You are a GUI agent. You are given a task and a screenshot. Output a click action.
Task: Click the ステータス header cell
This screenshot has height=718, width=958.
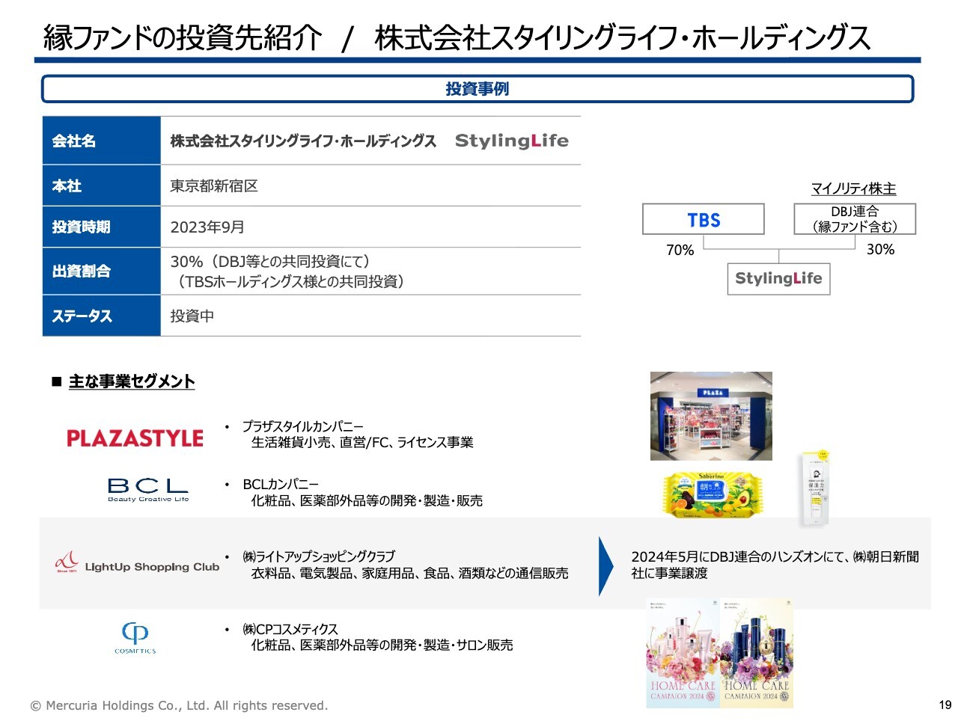pos(102,316)
